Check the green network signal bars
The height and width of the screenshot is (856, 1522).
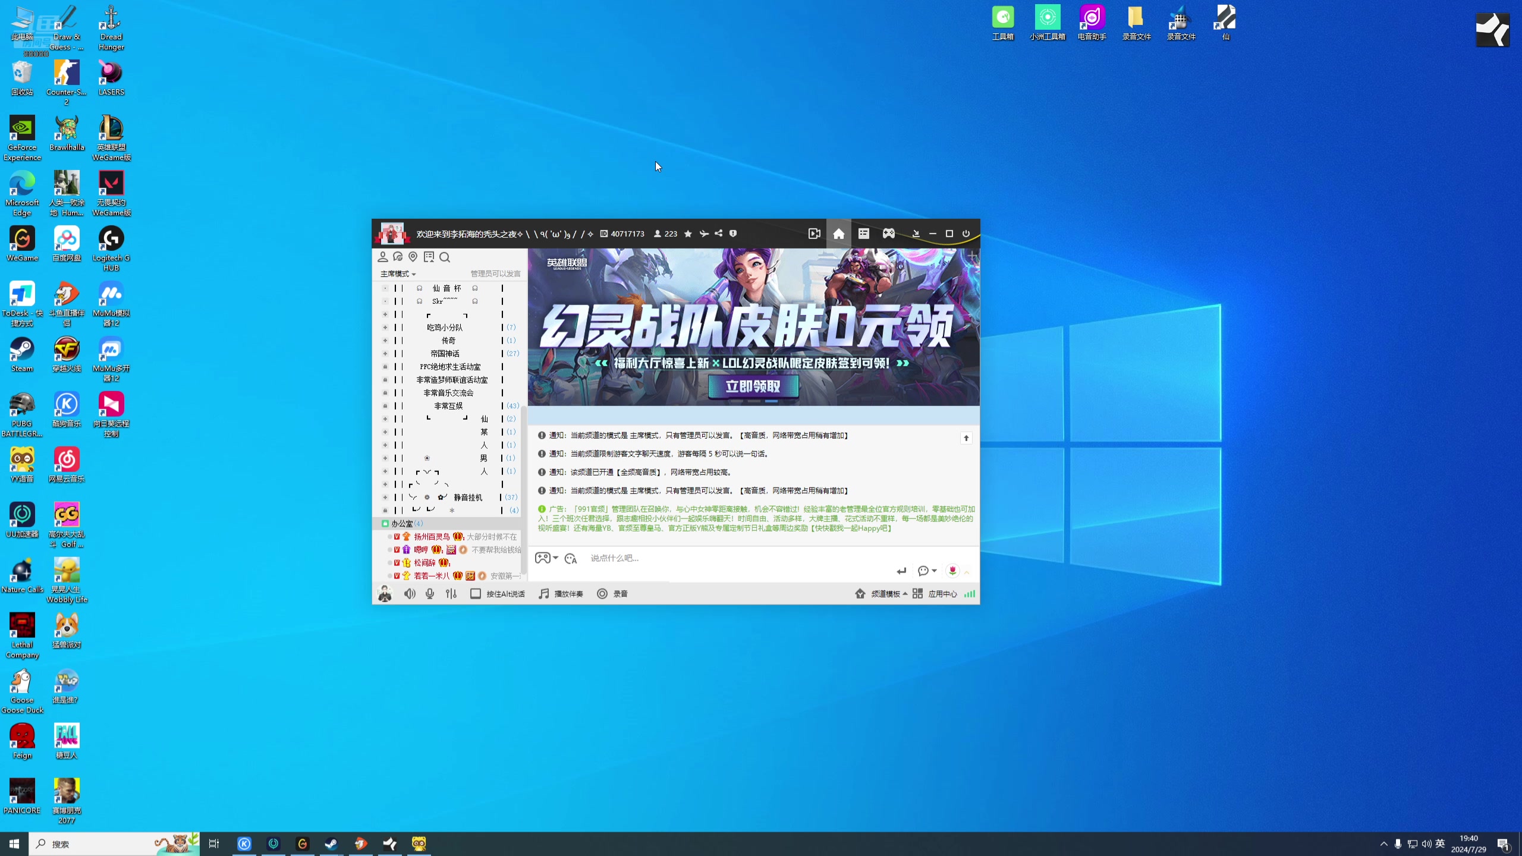pos(970,594)
